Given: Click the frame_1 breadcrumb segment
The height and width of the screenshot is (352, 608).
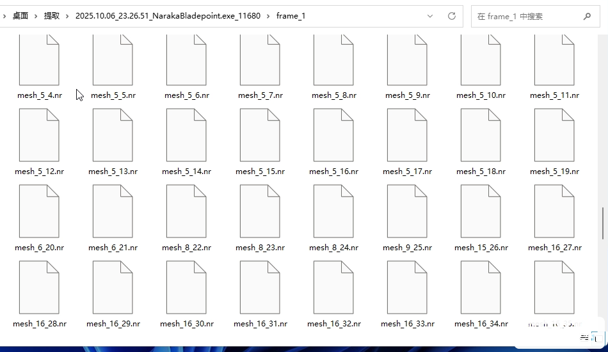Looking at the screenshot, I should [x=291, y=16].
